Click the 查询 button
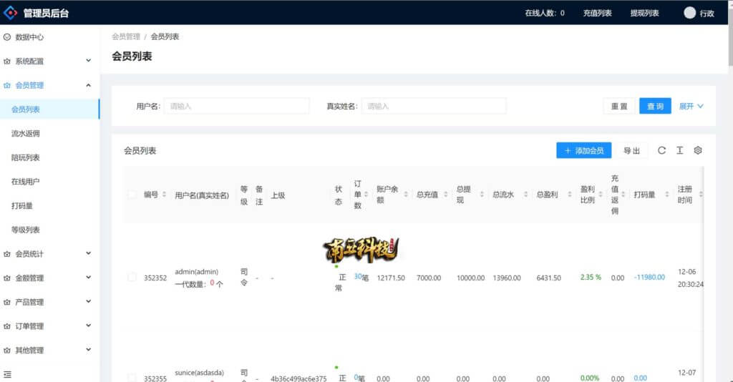The image size is (733, 382). 655,106
